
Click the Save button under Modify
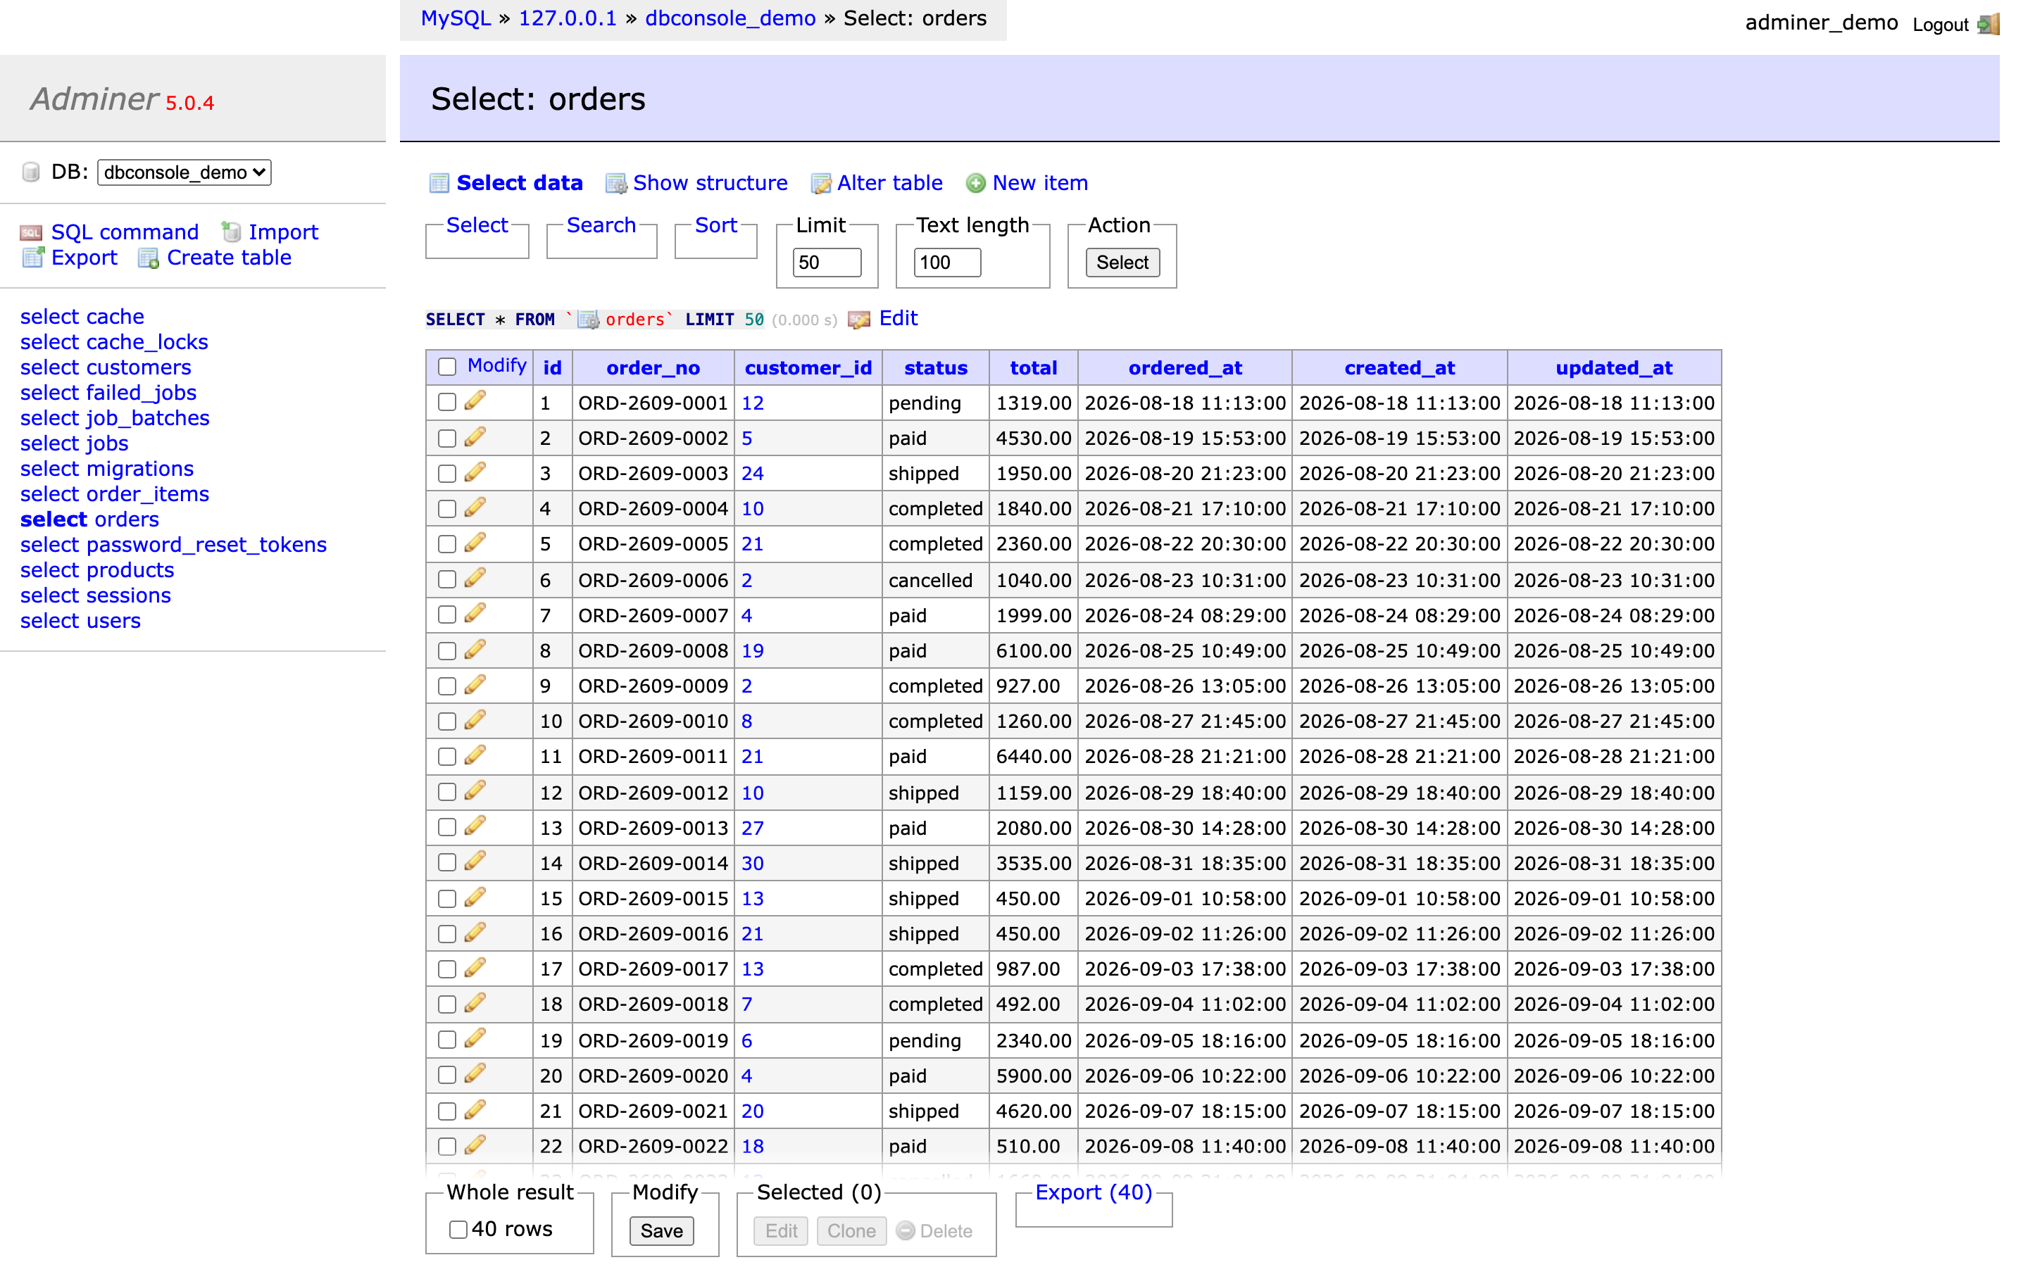pyautogui.click(x=661, y=1230)
